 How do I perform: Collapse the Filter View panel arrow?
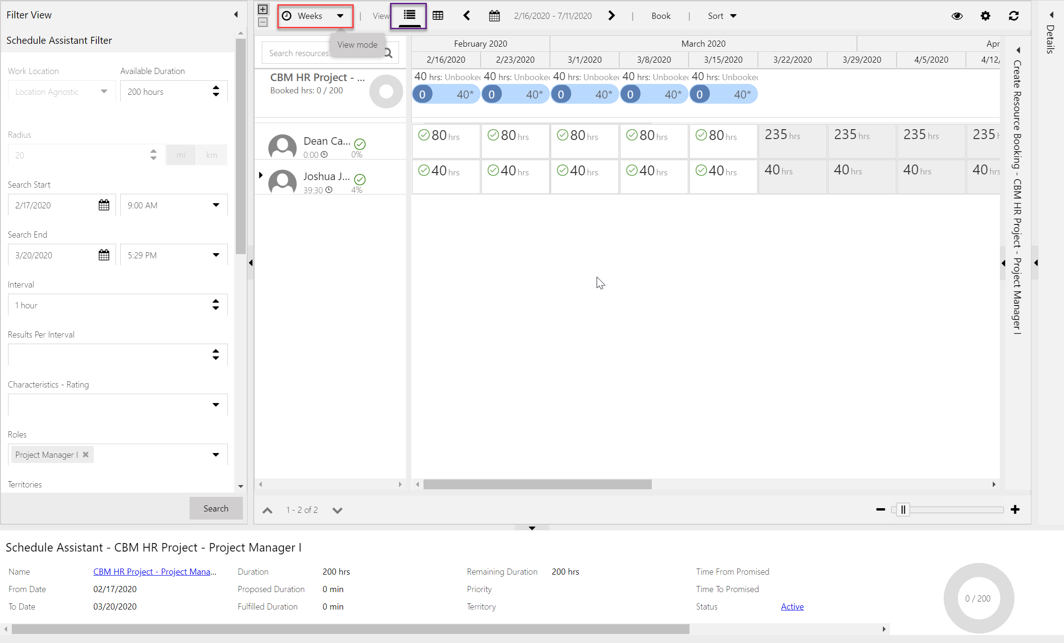pos(236,15)
